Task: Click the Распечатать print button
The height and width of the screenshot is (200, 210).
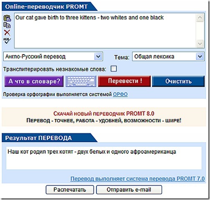Action: [x=70, y=190]
